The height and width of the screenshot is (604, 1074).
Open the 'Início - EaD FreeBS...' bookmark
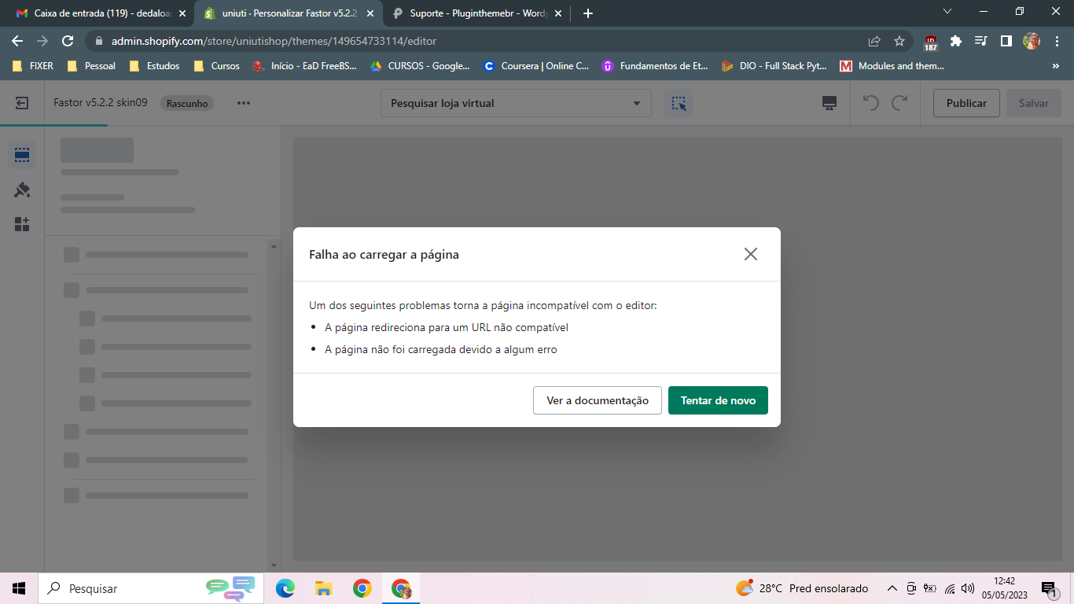pyautogui.click(x=304, y=66)
